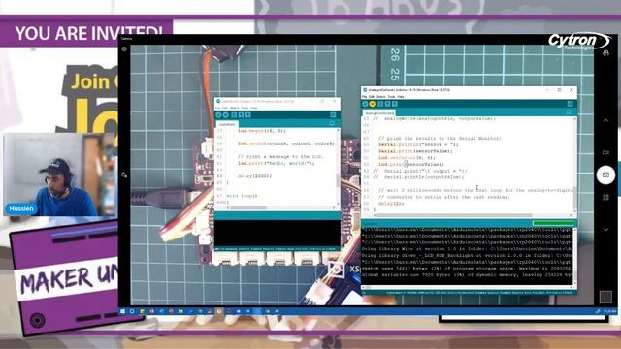Viewport: 621px width, 349px height.
Task: Click "Sketch uses 54412 bytes" console line
Action: tap(467, 269)
